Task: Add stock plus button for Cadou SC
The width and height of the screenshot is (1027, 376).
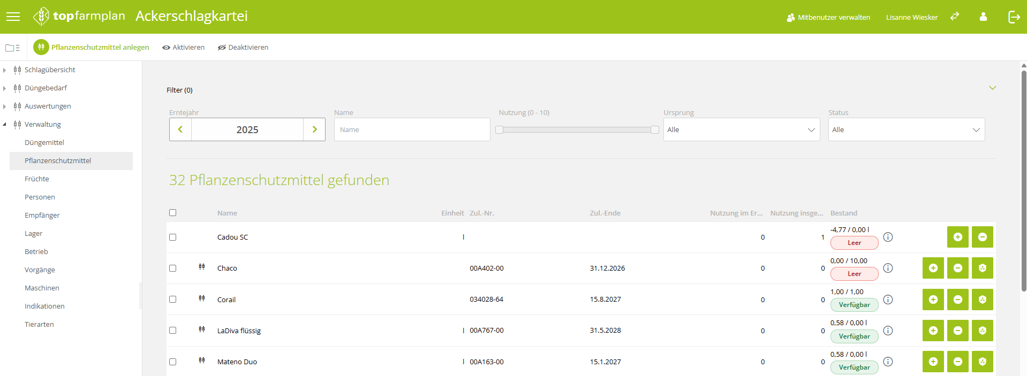Action: coord(958,237)
